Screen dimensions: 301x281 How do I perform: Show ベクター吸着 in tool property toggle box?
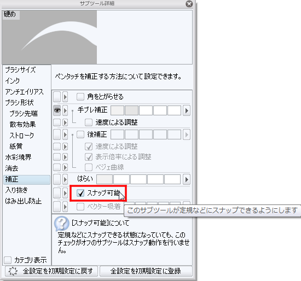click(x=57, y=207)
